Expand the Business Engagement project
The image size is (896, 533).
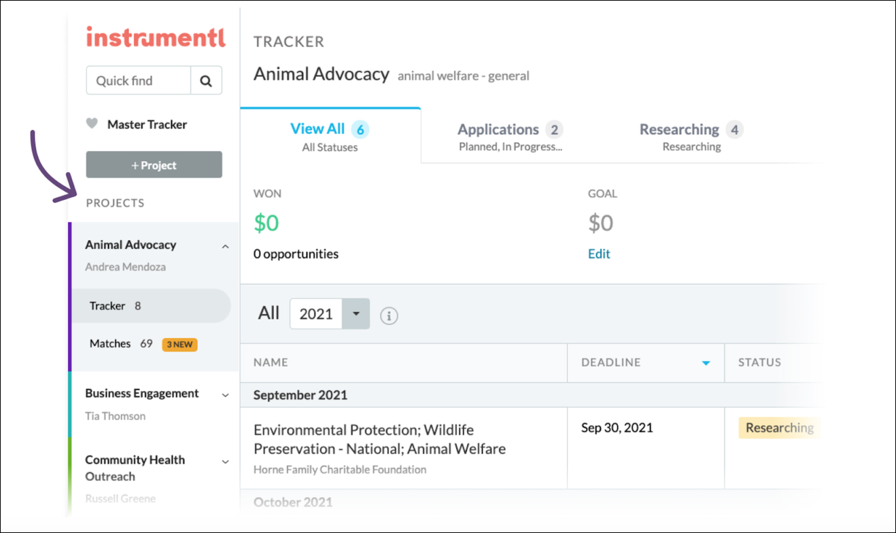225,394
